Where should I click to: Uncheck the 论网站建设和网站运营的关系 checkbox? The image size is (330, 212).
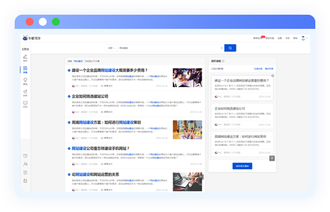pos(69,175)
